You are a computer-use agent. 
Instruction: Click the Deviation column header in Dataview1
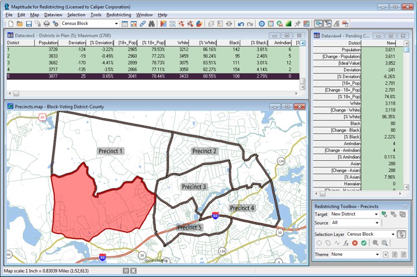77,42
